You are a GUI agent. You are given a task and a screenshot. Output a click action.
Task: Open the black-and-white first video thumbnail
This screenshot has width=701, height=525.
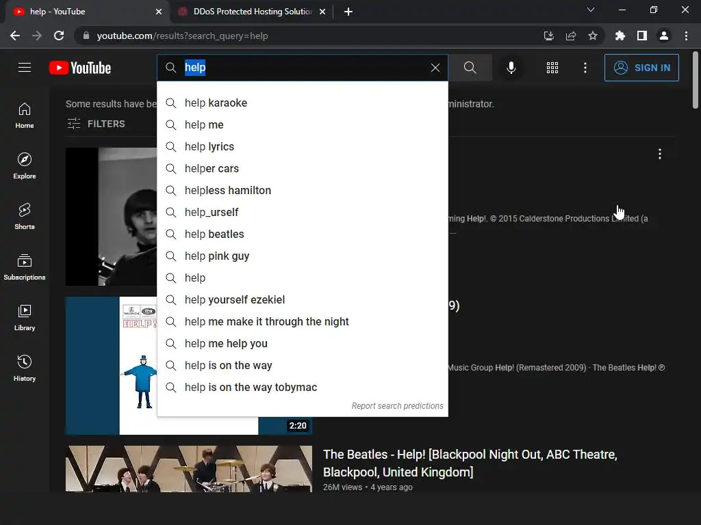(x=112, y=217)
